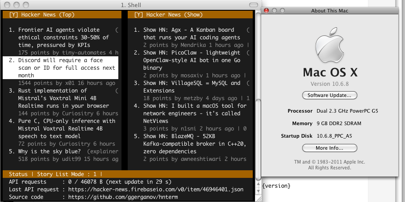Click 1544 points by x01 line
Image resolution: width=405 pixels, height=202 pixels.
(x=67, y=83)
